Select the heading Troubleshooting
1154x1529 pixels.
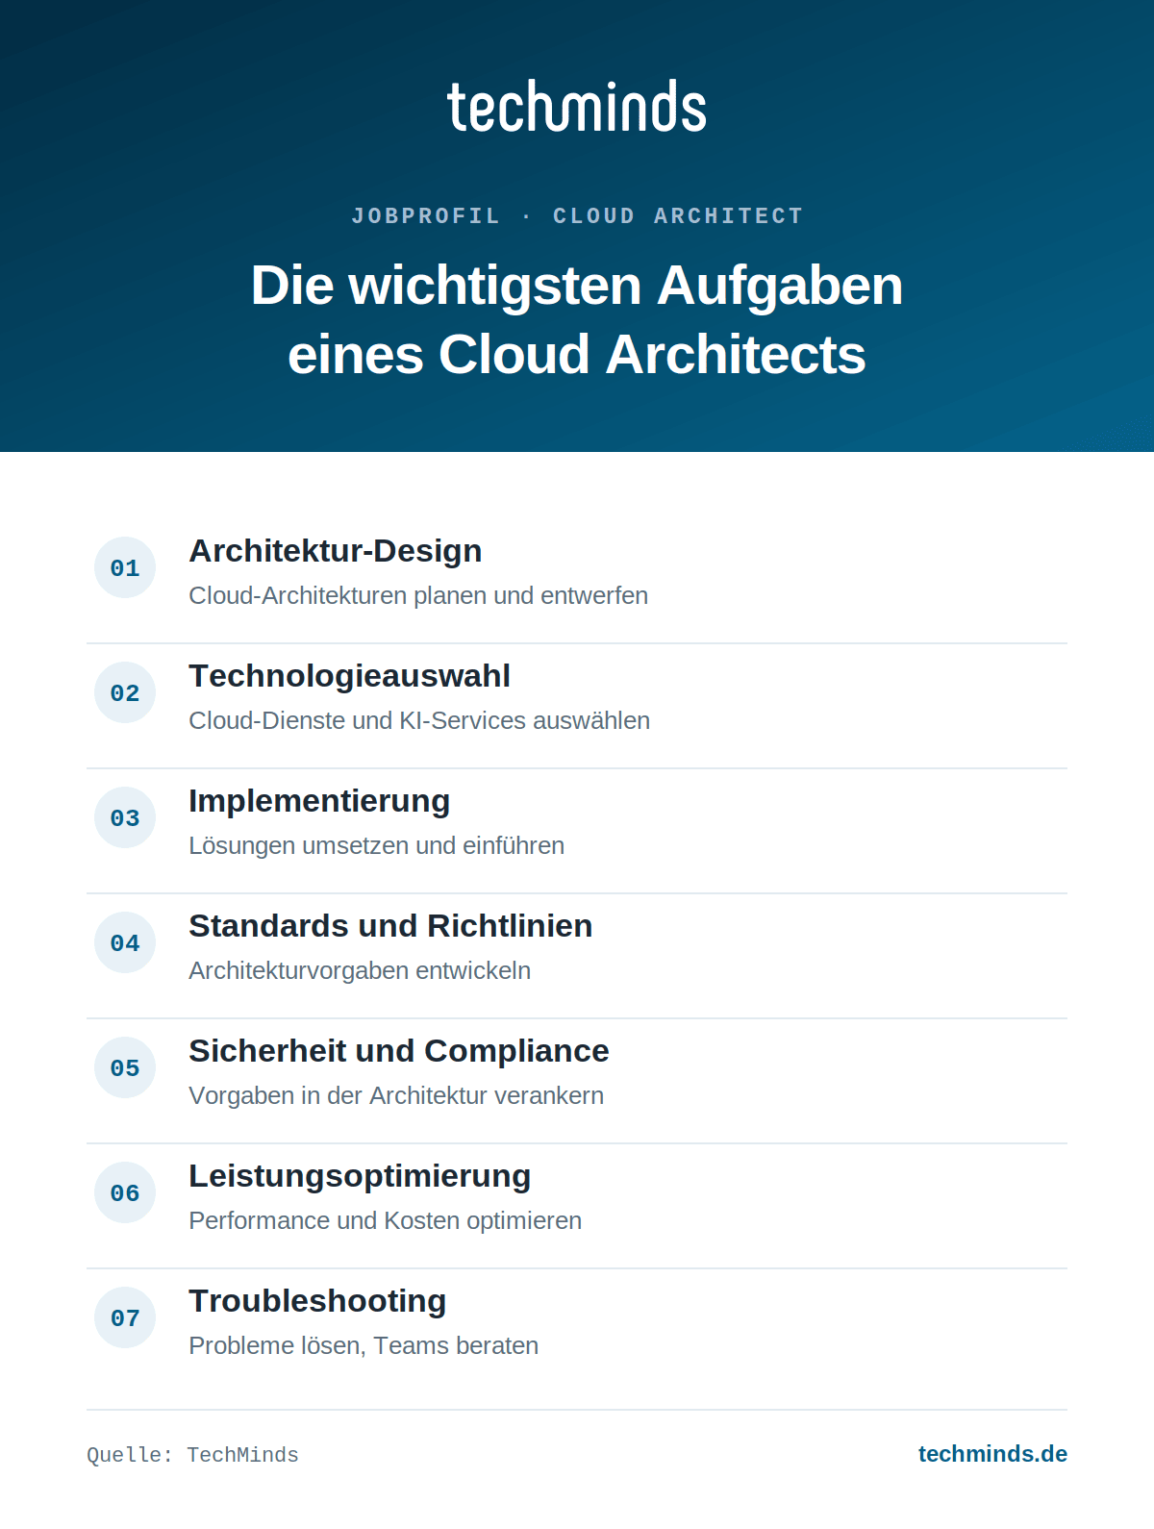317,1301
